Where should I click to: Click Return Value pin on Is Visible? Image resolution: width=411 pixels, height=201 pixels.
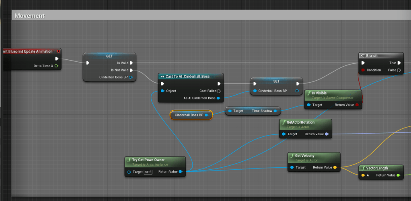[x=357, y=105]
